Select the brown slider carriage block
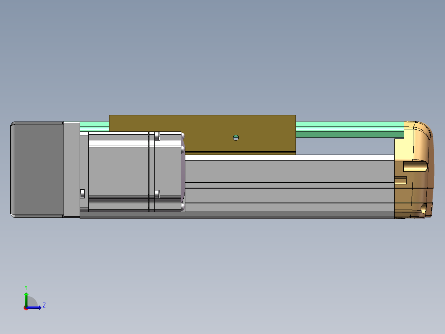This screenshot has width=445, height=334. [x=202, y=134]
